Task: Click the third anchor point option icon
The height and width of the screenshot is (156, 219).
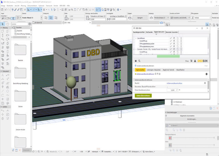Action: click(x=56, y=18)
